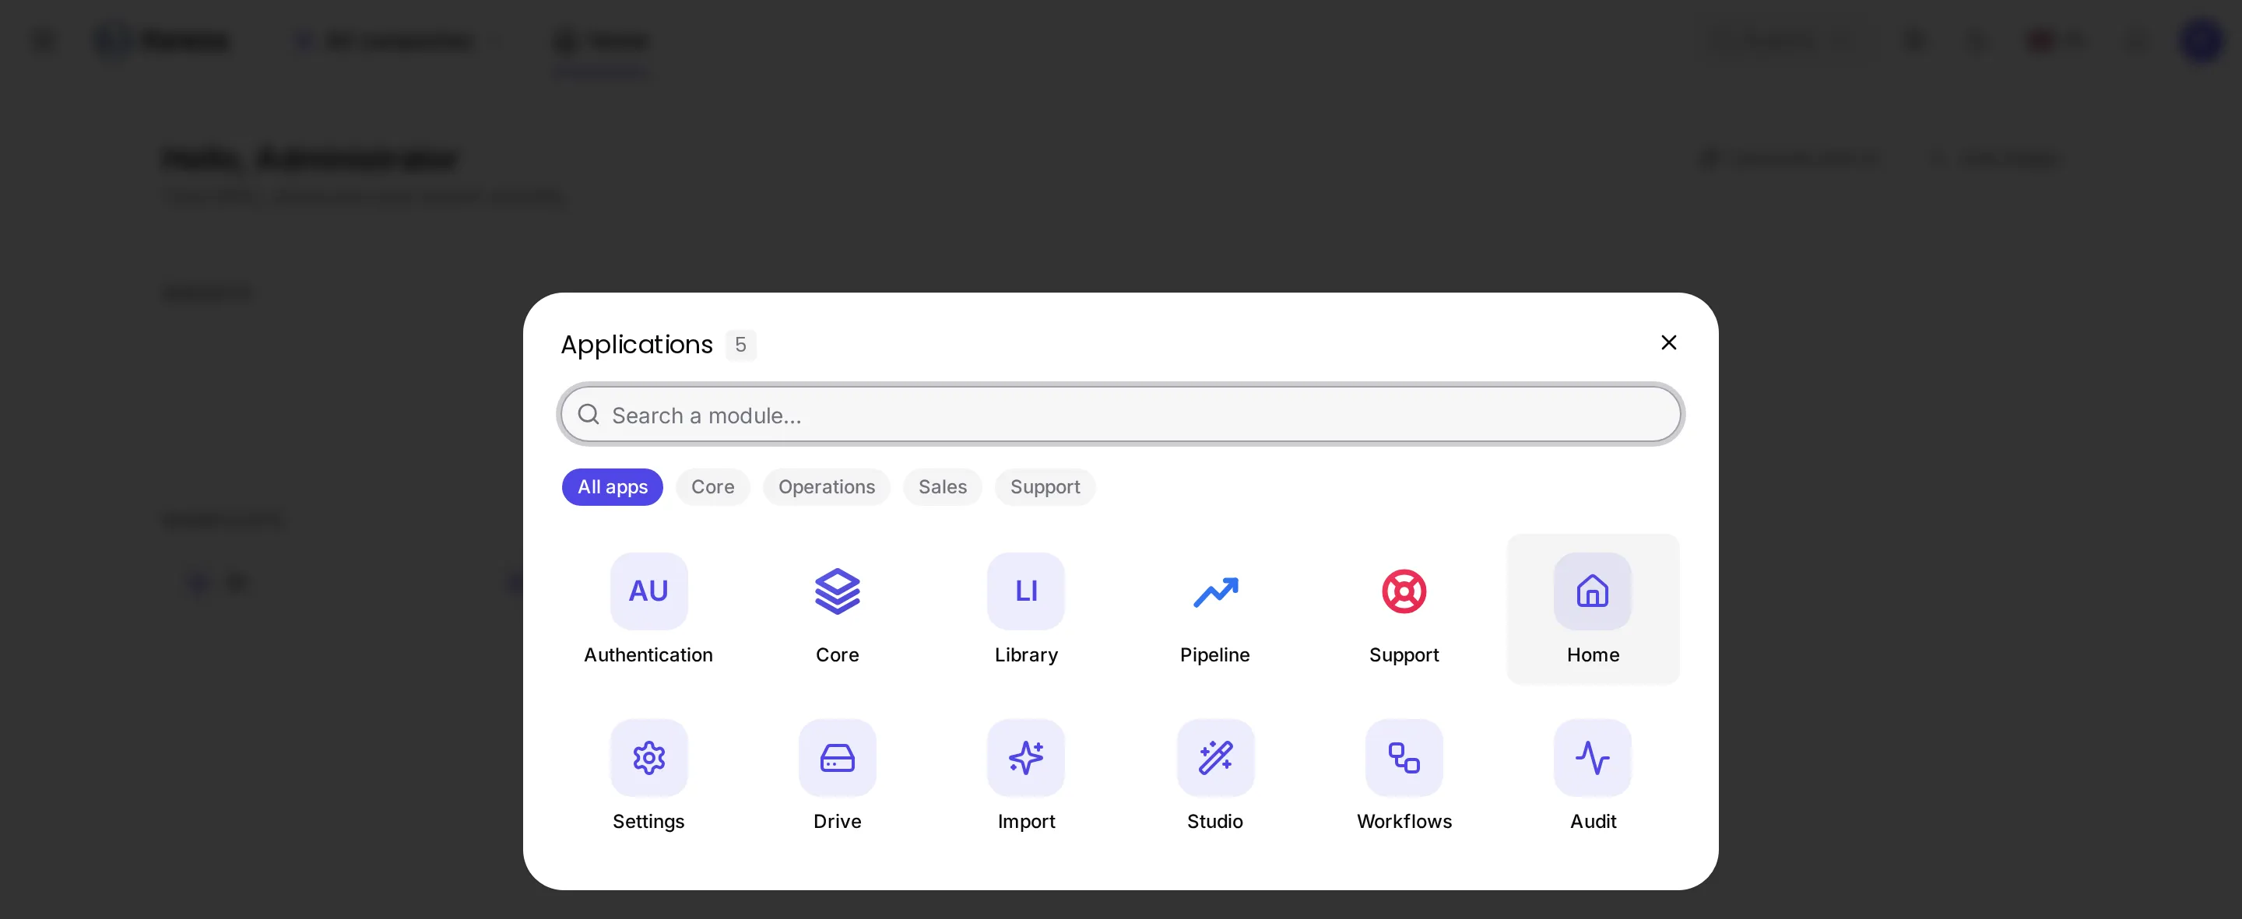The image size is (2242, 919).
Task: Open the Settings gear app
Action: click(x=648, y=774)
